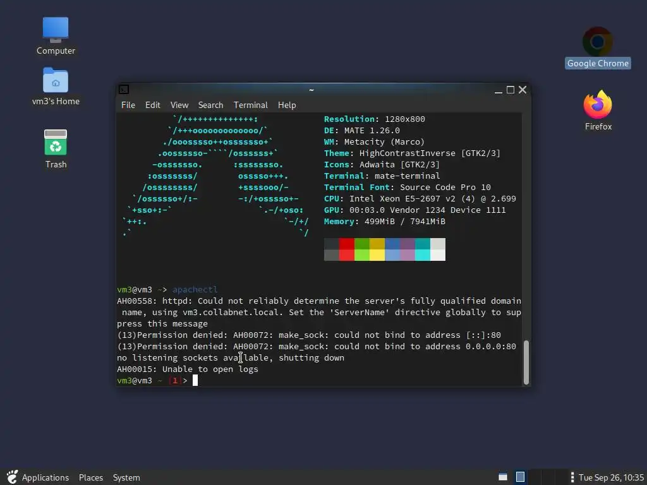Click the bright cyan block in neofetch palette

(x=423, y=255)
